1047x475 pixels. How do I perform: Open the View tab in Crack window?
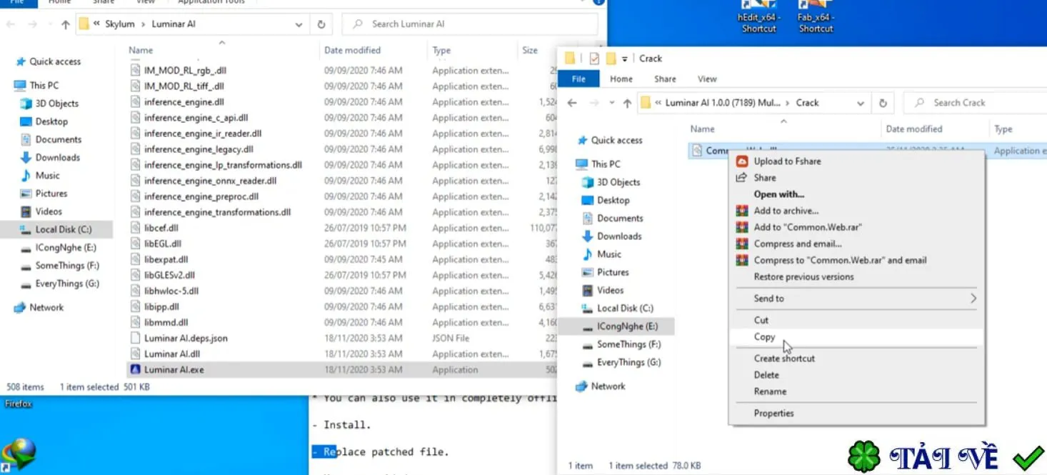(707, 79)
